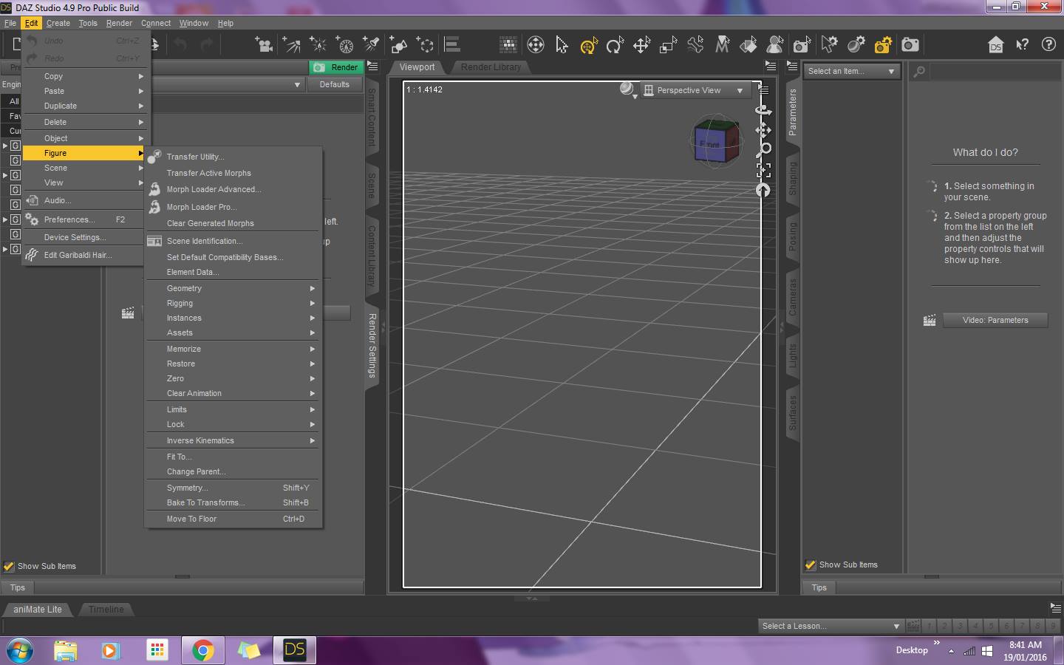Click the Video: Parameters button
The image size is (1064, 665).
(995, 320)
